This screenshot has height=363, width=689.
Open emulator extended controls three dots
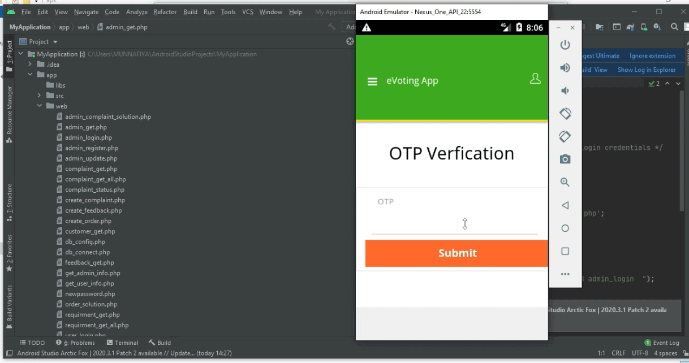click(565, 274)
